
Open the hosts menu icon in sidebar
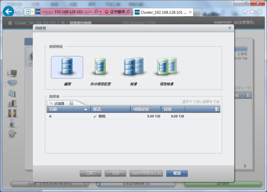tap(12, 104)
